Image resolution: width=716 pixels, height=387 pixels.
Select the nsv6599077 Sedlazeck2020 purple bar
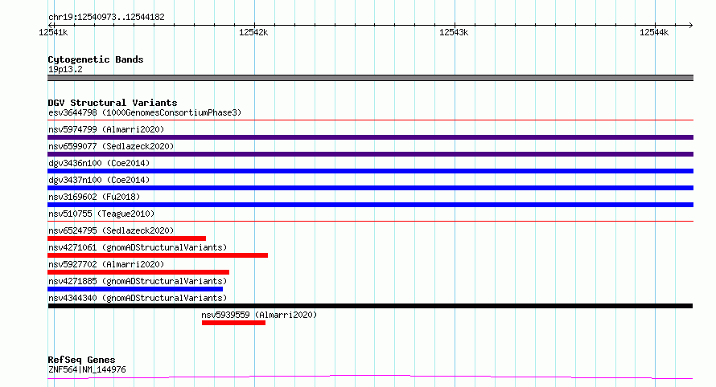pyautogui.click(x=370, y=154)
